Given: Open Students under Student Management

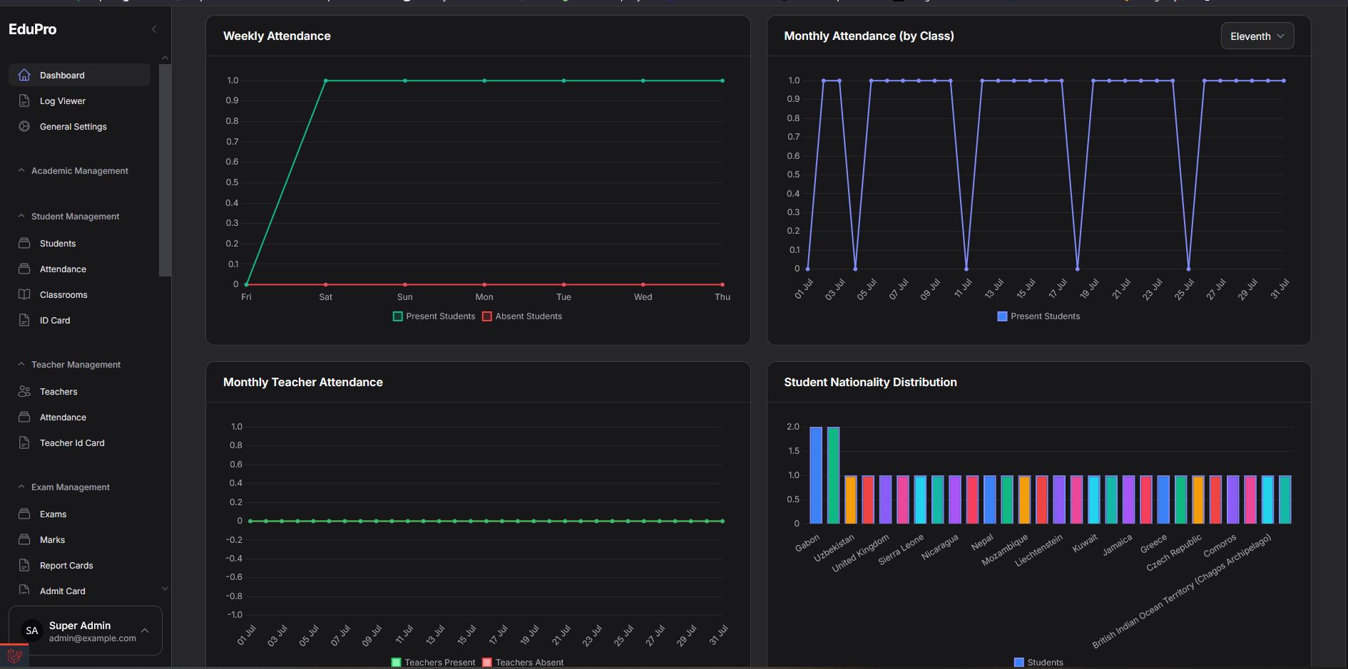Looking at the screenshot, I should [x=58, y=243].
